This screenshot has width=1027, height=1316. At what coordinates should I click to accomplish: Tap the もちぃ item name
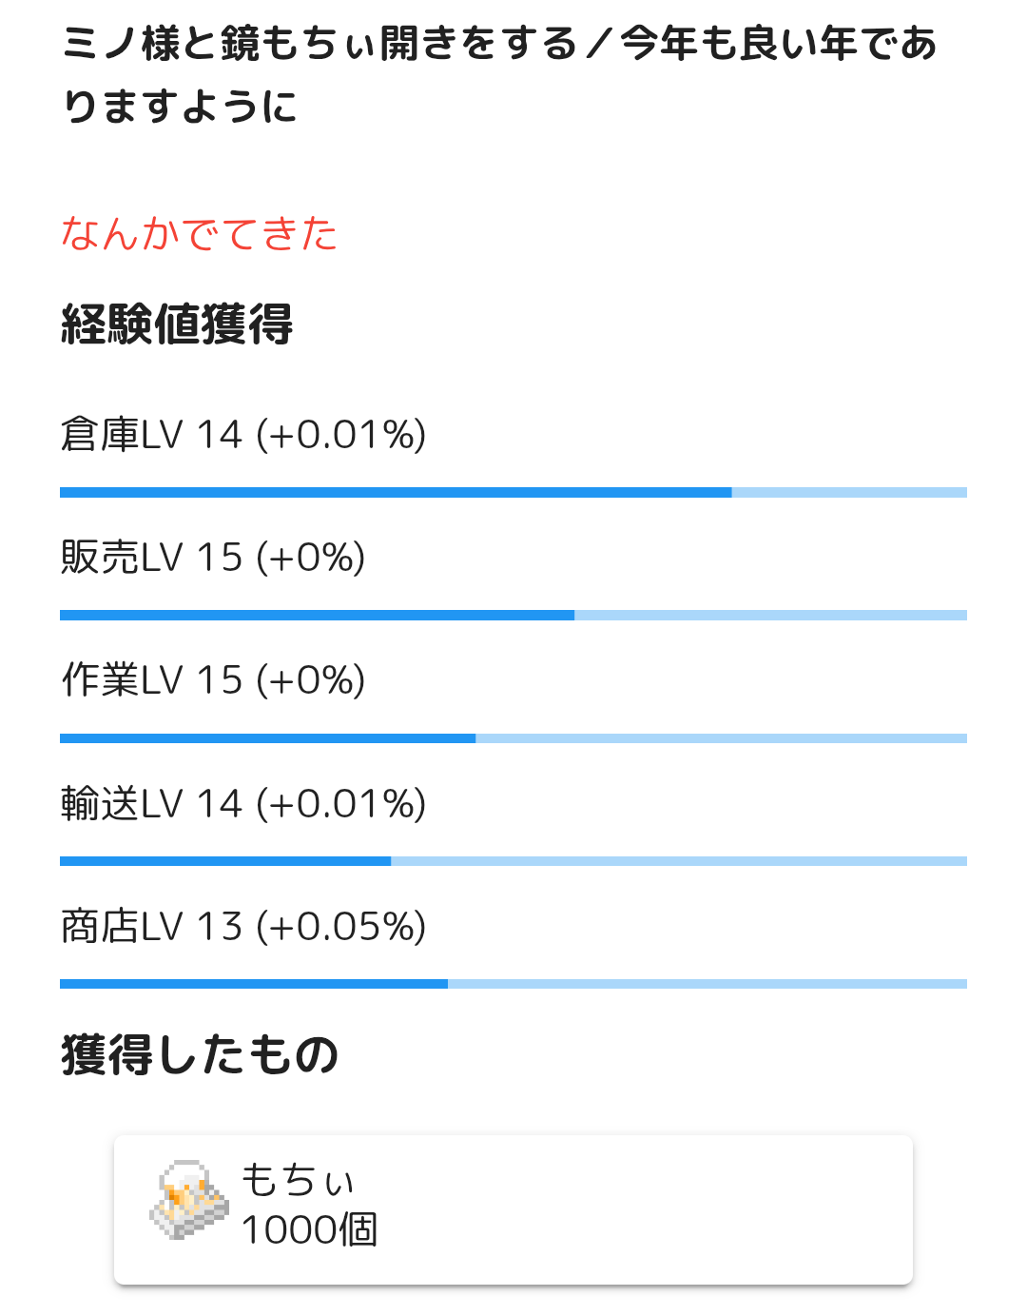click(298, 1181)
